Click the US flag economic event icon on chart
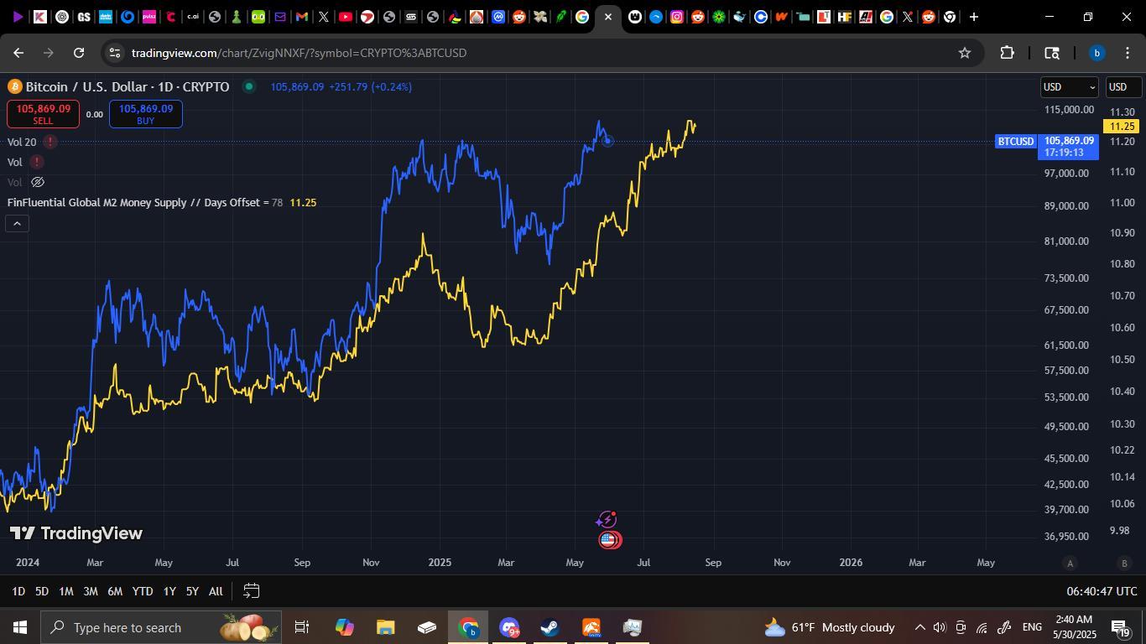 pos(609,540)
